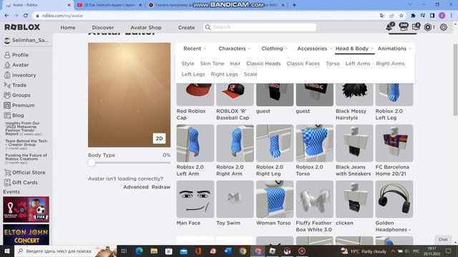Open a new browser tab

294,5
